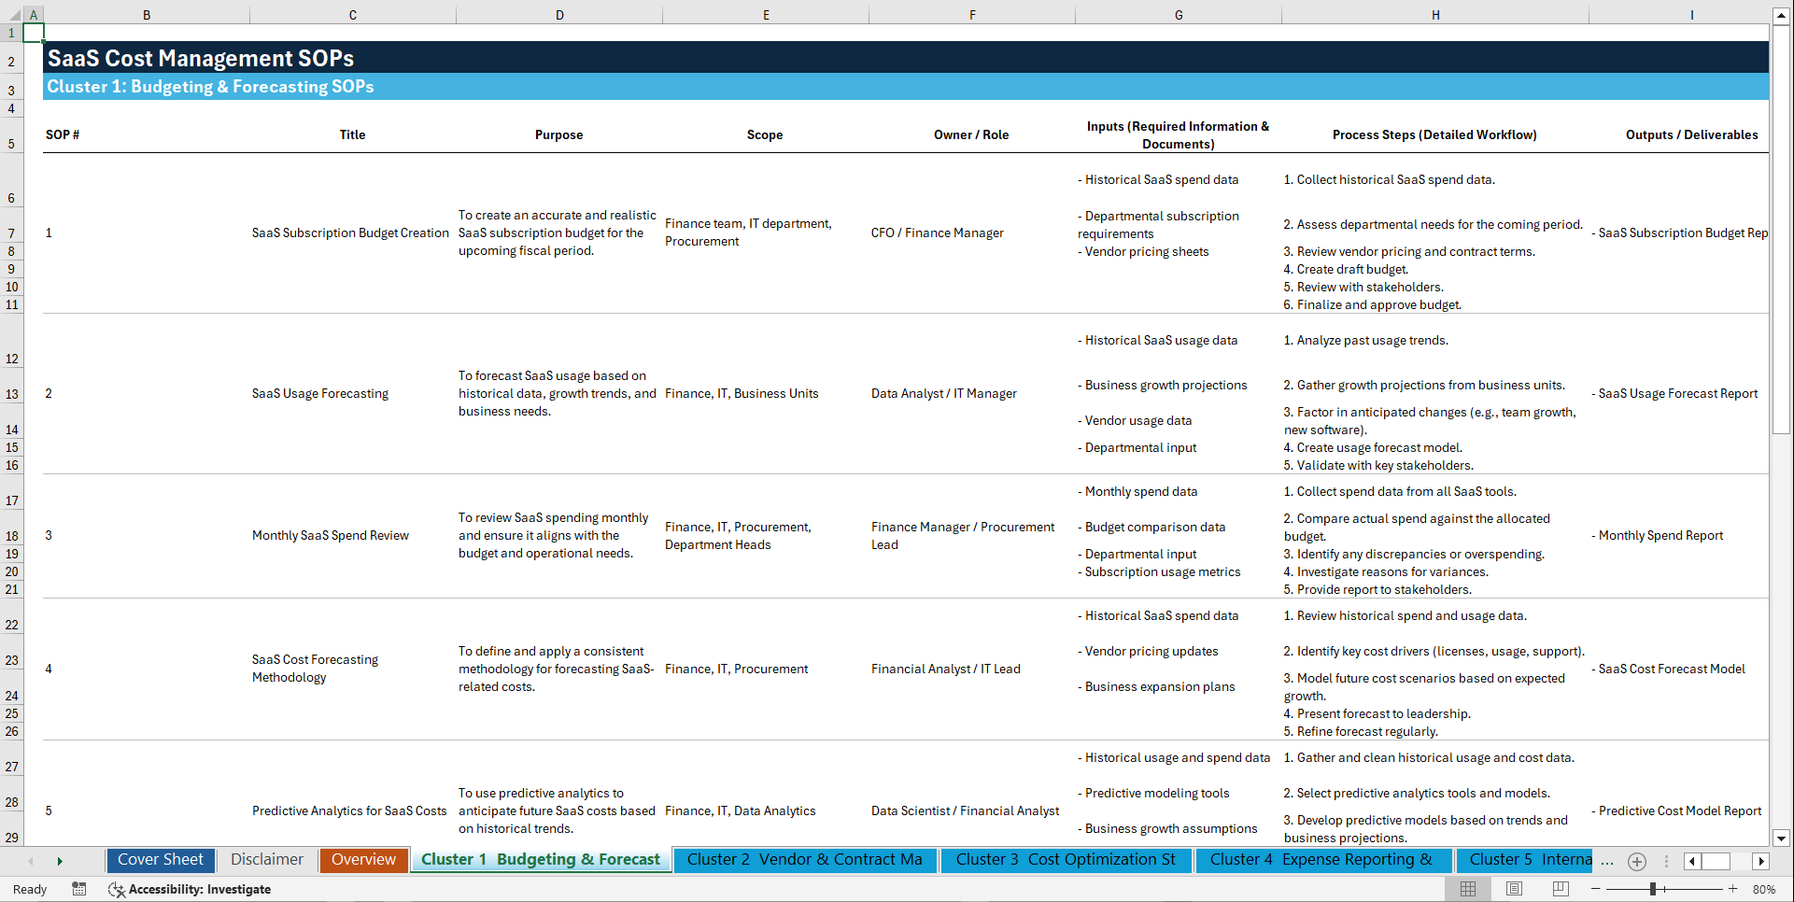Add a new worksheet with the plus icon

pyautogui.click(x=1636, y=862)
